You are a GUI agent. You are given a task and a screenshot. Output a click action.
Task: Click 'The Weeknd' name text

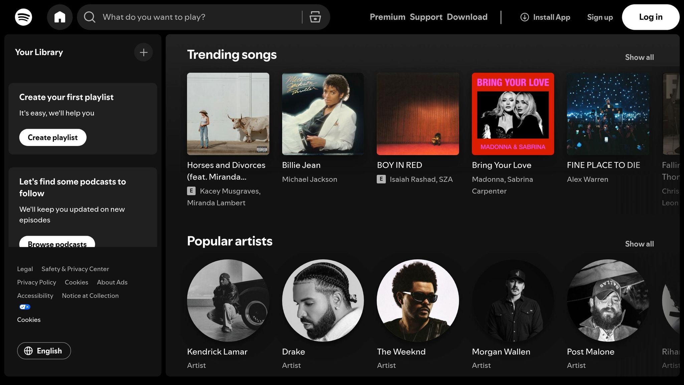[x=401, y=352]
